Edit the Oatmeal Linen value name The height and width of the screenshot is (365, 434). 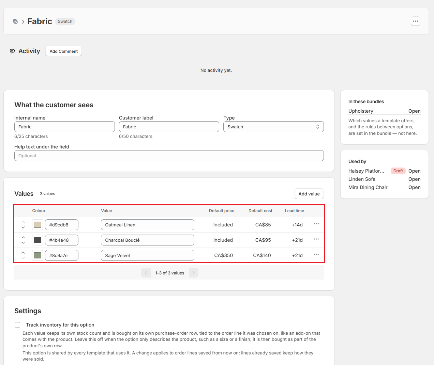pyautogui.click(x=148, y=225)
